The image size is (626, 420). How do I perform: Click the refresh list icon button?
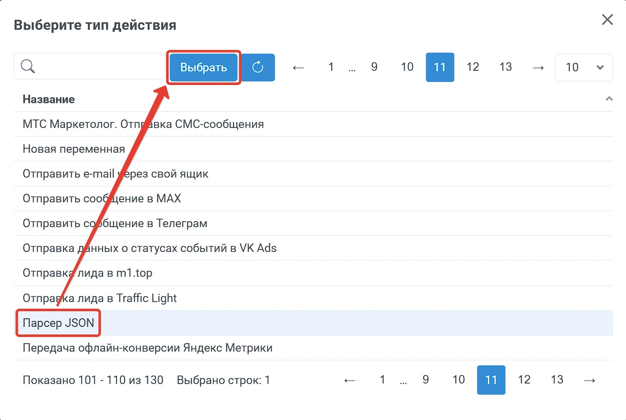coord(258,67)
